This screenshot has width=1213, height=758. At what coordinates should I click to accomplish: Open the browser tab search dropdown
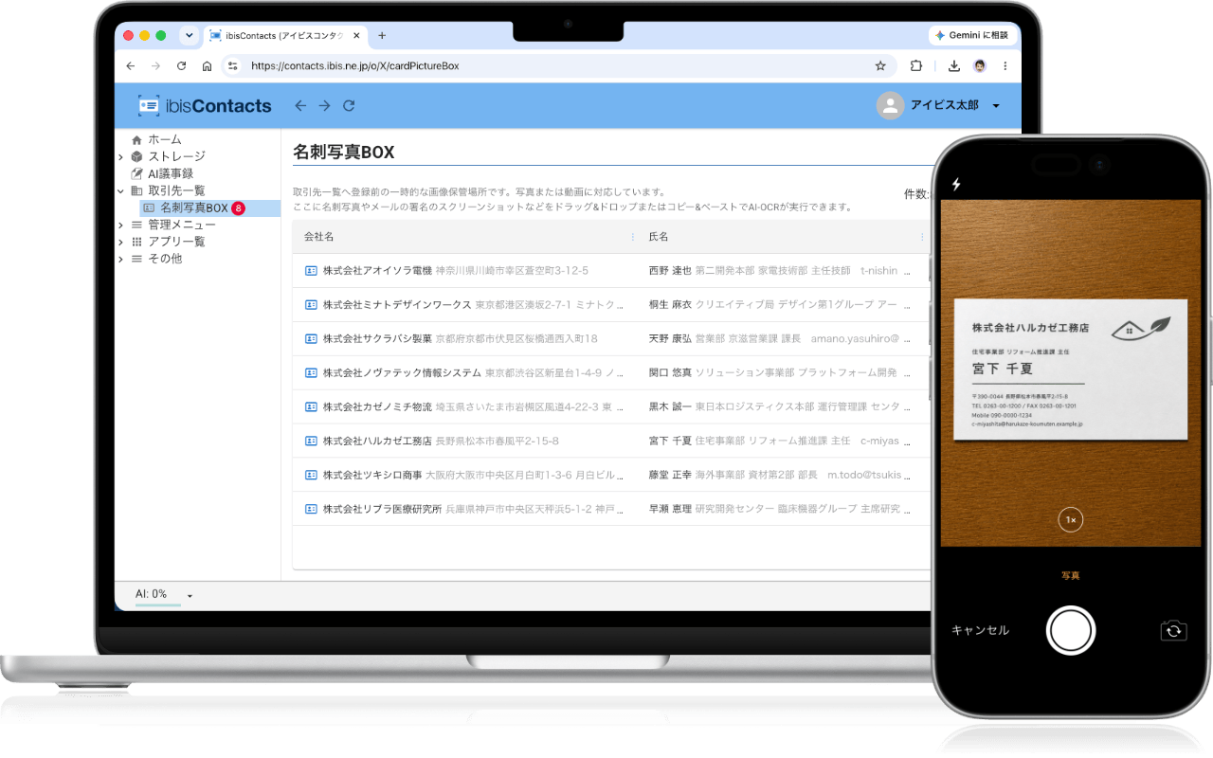[x=188, y=36]
